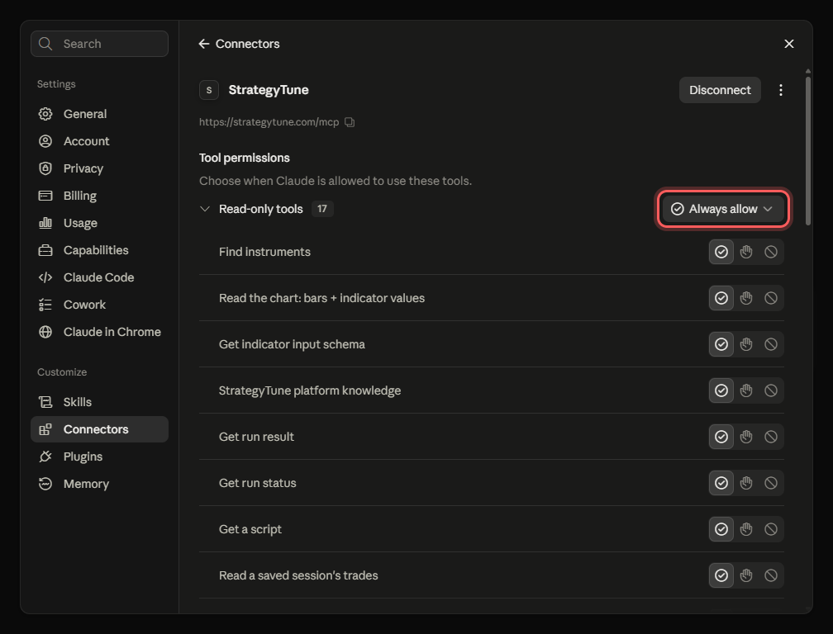The image size is (833, 634).
Task: Always allow Get indicator input schema
Action: tap(721, 344)
